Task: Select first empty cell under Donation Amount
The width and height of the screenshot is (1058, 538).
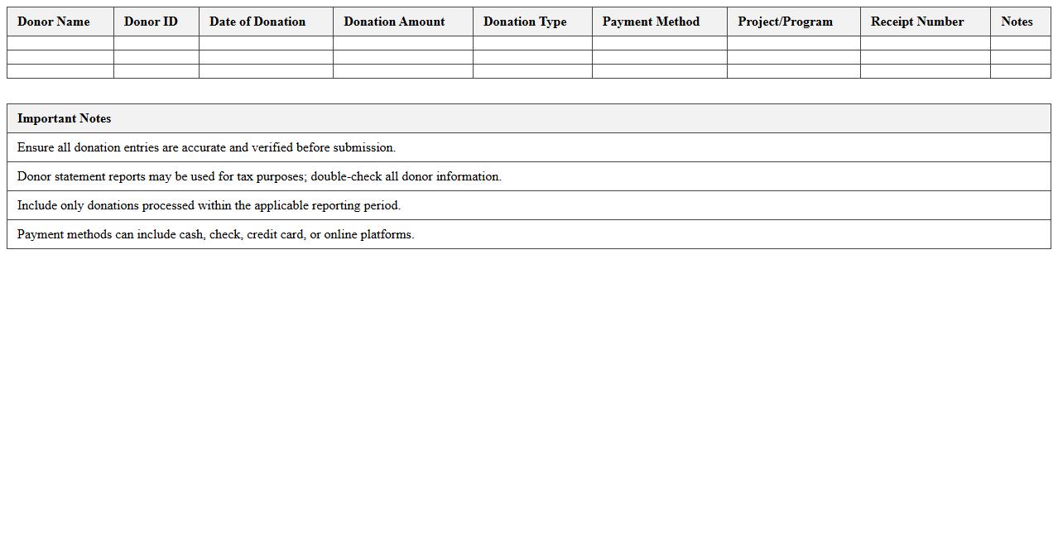Action: pyautogui.click(x=402, y=43)
